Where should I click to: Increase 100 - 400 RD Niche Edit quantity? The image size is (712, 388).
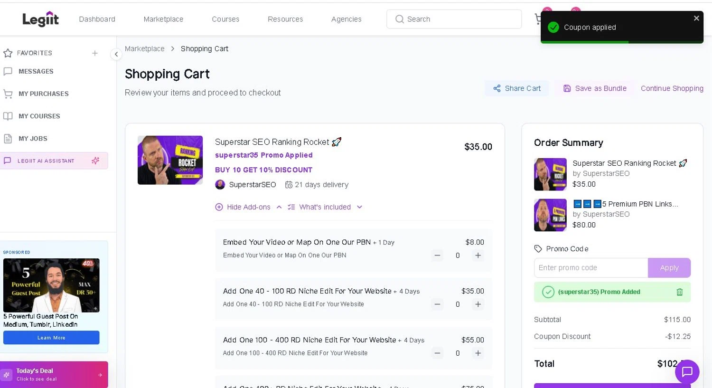478,353
